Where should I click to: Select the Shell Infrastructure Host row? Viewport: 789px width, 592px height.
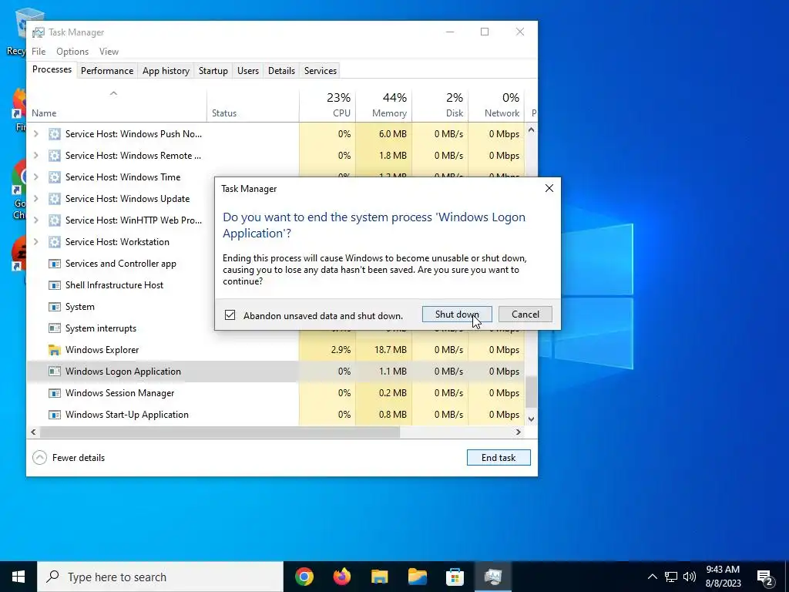point(121,285)
